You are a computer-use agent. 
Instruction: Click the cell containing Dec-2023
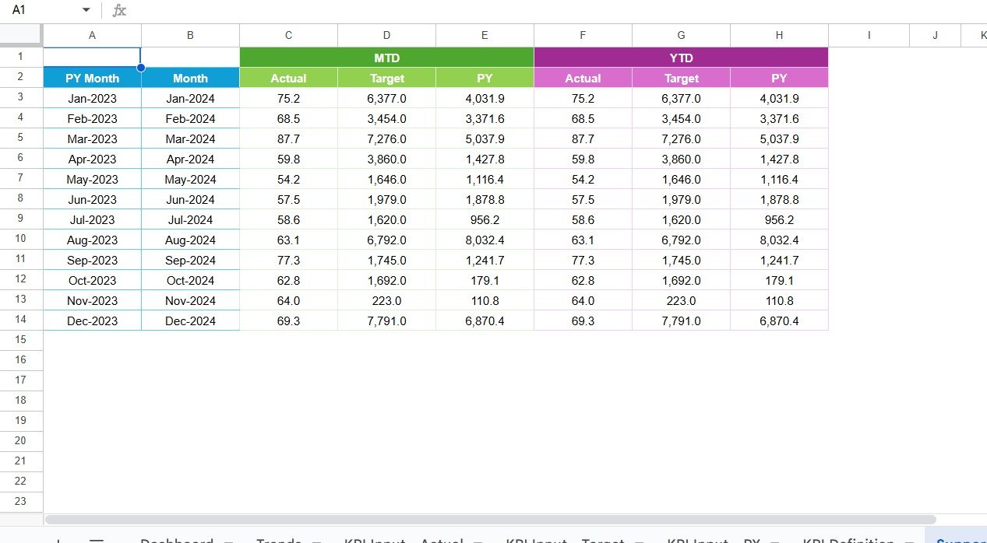pos(92,321)
